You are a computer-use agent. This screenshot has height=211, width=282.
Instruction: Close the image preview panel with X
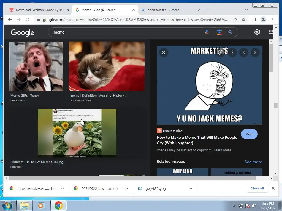click(164, 52)
